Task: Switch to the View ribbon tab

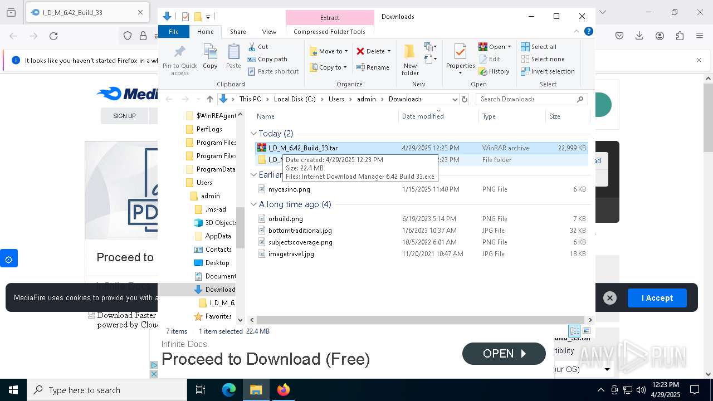Action: (269, 32)
